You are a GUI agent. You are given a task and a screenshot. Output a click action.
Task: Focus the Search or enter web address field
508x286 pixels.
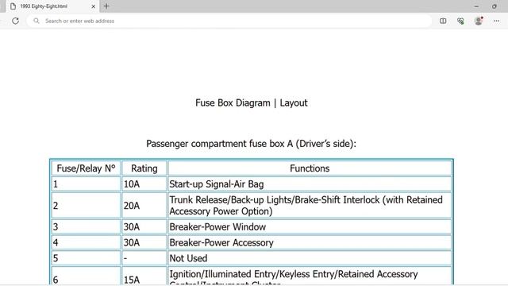point(229,21)
